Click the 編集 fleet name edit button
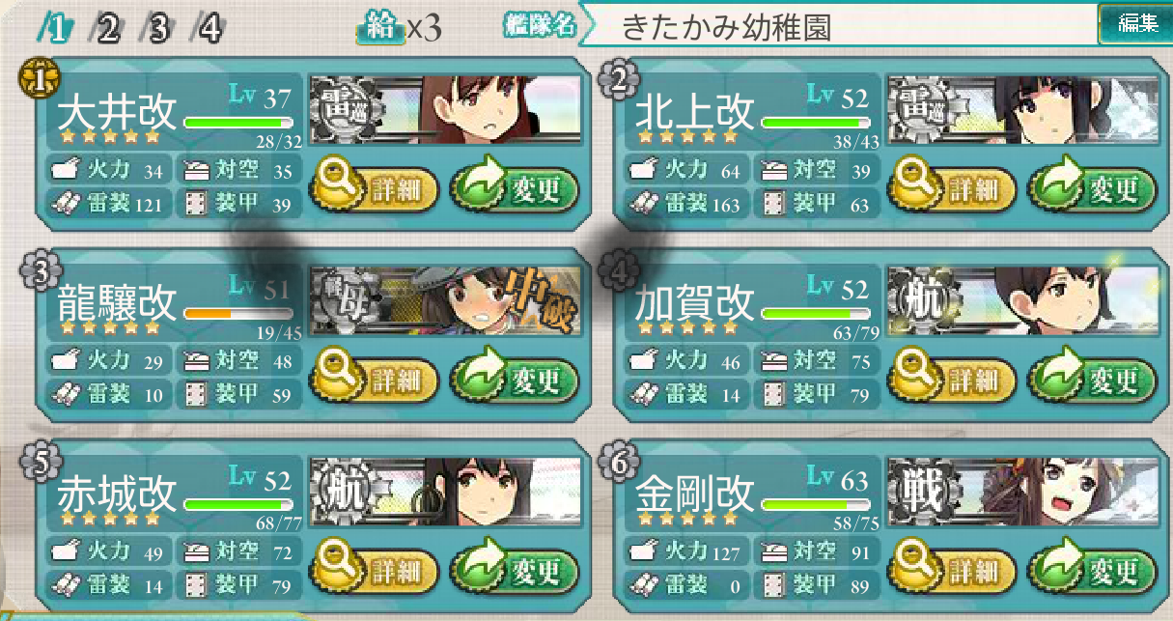The image size is (1173, 621). pyautogui.click(x=1134, y=24)
